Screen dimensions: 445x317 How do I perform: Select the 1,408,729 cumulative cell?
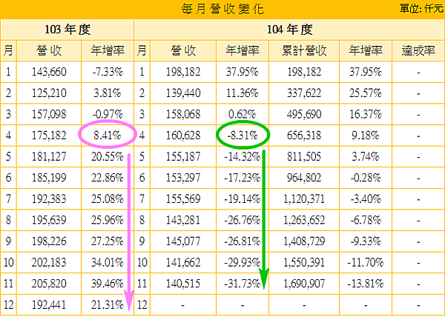pyautogui.click(x=304, y=241)
